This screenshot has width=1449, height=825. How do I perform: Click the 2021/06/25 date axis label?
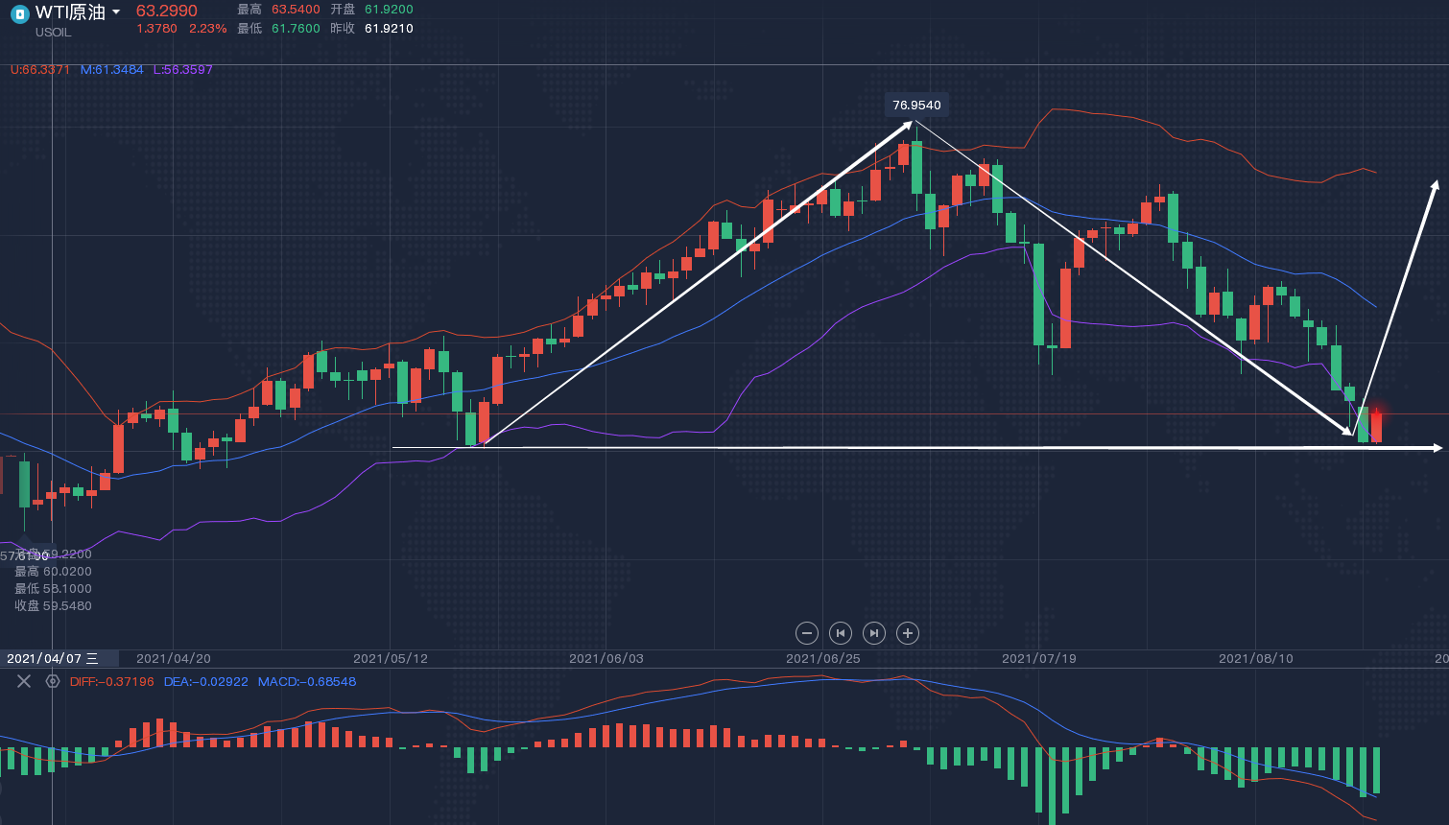[823, 659]
